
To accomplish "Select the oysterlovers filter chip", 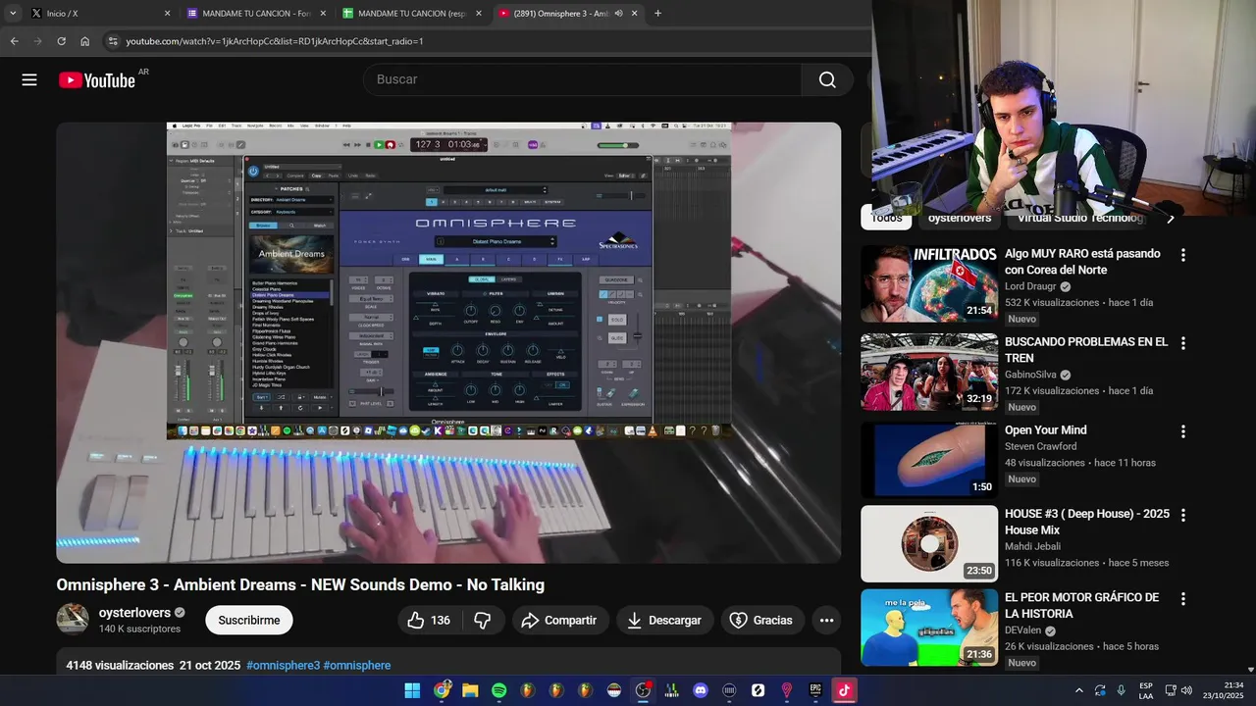I will 960,218.
